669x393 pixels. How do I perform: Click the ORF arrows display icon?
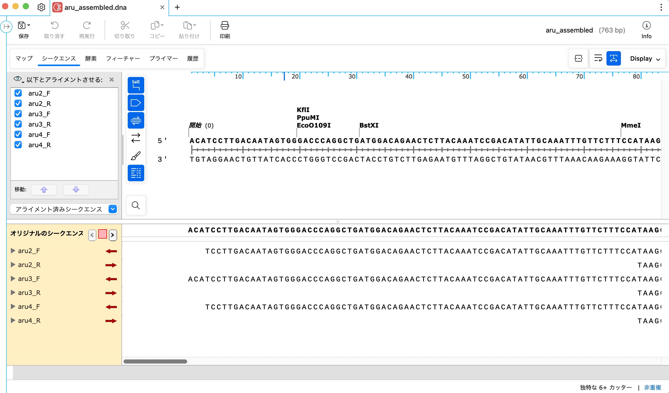pyautogui.click(x=136, y=138)
